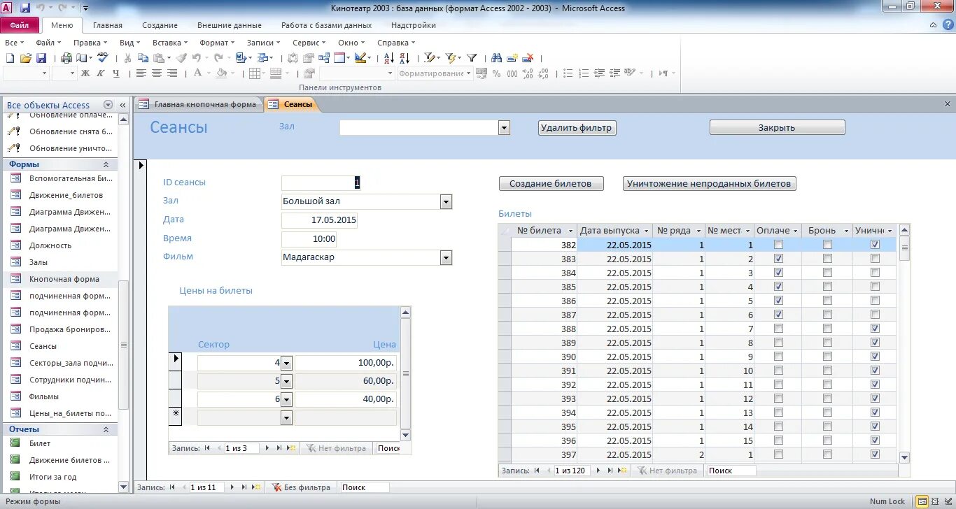The width and height of the screenshot is (956, 509).
Task: Toggle Уничтожен checkbox for ticket 388
Action: click(875, 329)
